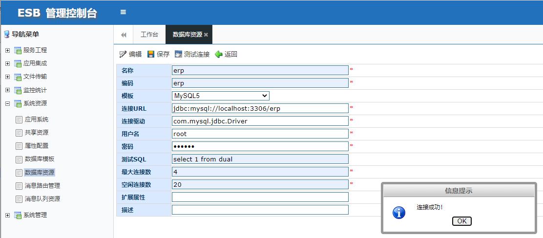Screen dimensions: 543x238
Task: Click the 应用集成 folder icon
Action: coord(18,64)
